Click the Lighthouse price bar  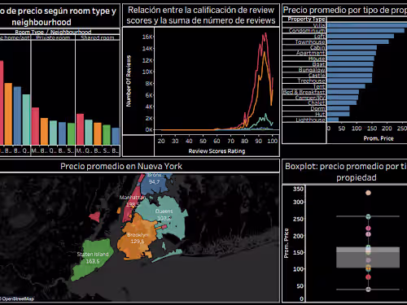pyautogui.click(x=333, y=120)
